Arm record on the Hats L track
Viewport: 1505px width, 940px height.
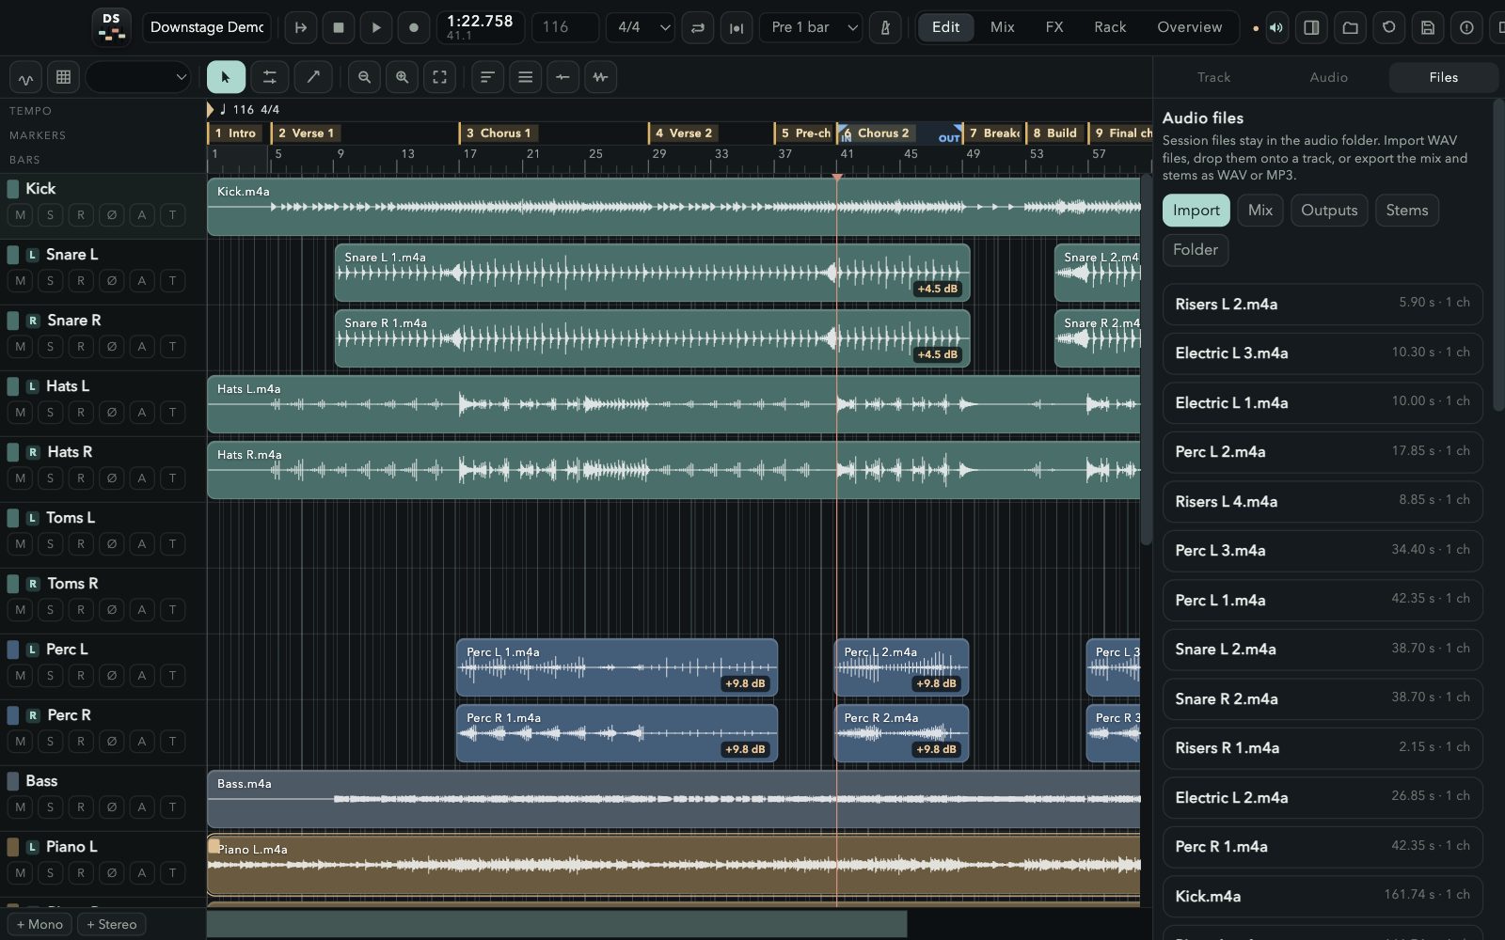tap(81, 413)
